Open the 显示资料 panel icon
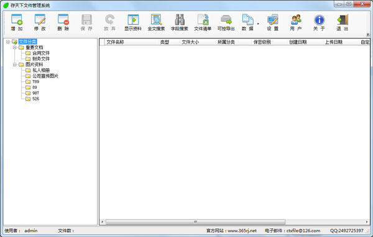 point(133,20)
